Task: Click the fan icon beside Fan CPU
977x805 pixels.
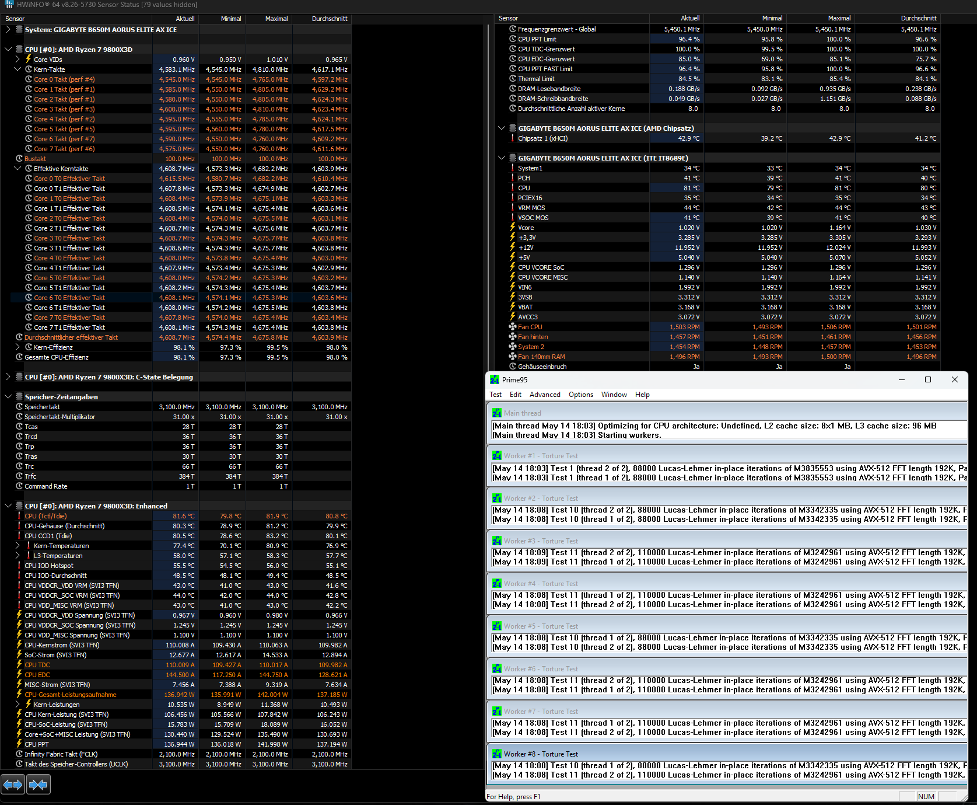Action: click(513, 327)
